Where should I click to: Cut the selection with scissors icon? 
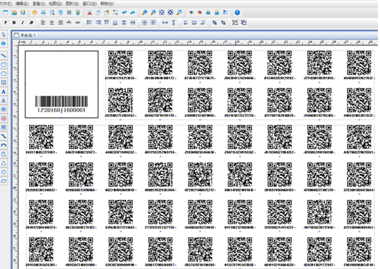click(89, 13)
